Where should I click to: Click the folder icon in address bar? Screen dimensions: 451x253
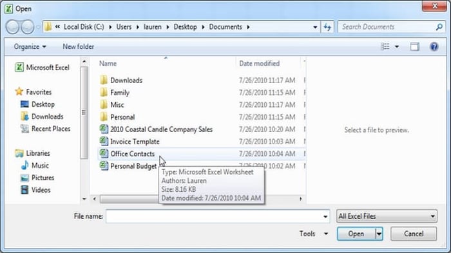[48, 27]
